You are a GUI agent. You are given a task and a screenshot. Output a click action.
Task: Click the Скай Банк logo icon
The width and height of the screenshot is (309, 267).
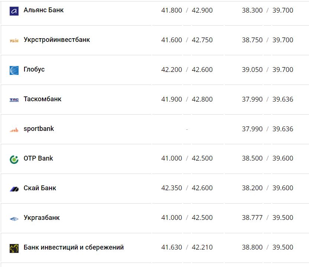click(14, 189)
